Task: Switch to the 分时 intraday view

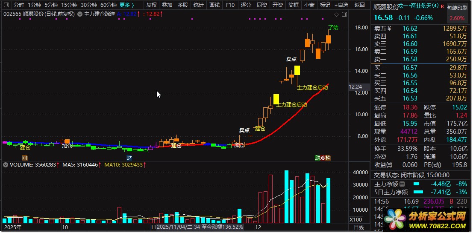Action: tap(18, 5)
